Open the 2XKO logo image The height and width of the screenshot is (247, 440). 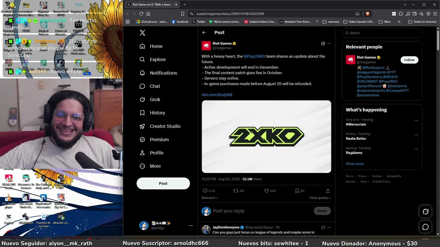coord(266,137)
